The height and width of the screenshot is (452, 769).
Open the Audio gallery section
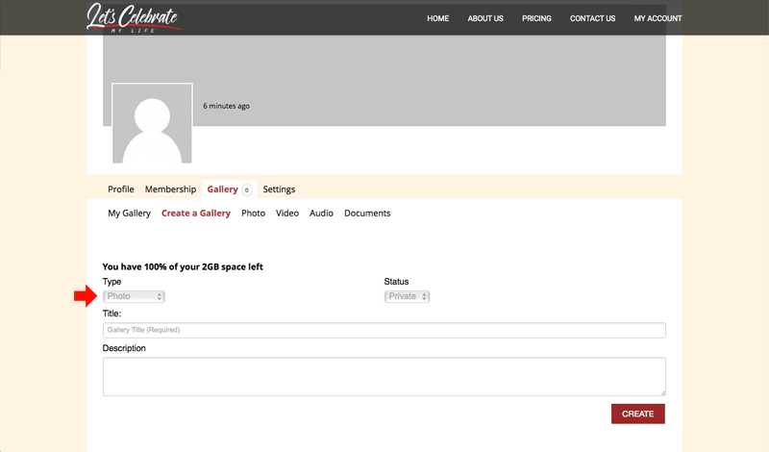tap(321, 213)
